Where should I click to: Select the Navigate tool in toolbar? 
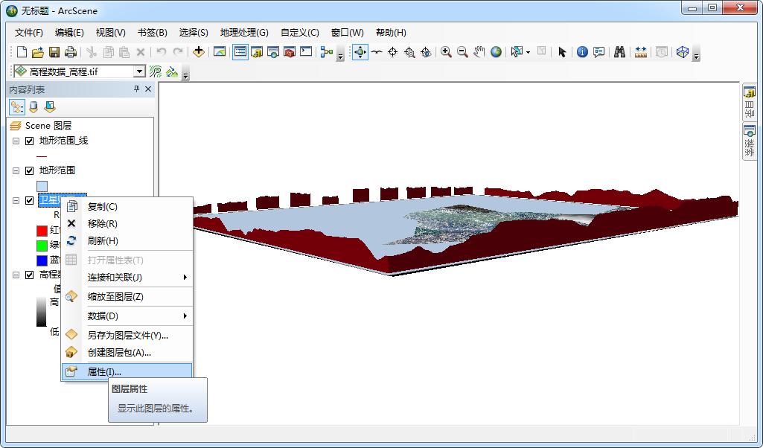tap(360, 52)
